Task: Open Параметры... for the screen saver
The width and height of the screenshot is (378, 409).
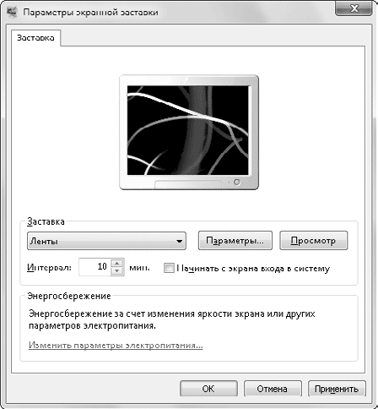Action: pos(235,241)
